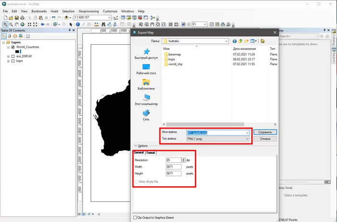Create a new map document

pyautogui.click(x=5, y=18)
